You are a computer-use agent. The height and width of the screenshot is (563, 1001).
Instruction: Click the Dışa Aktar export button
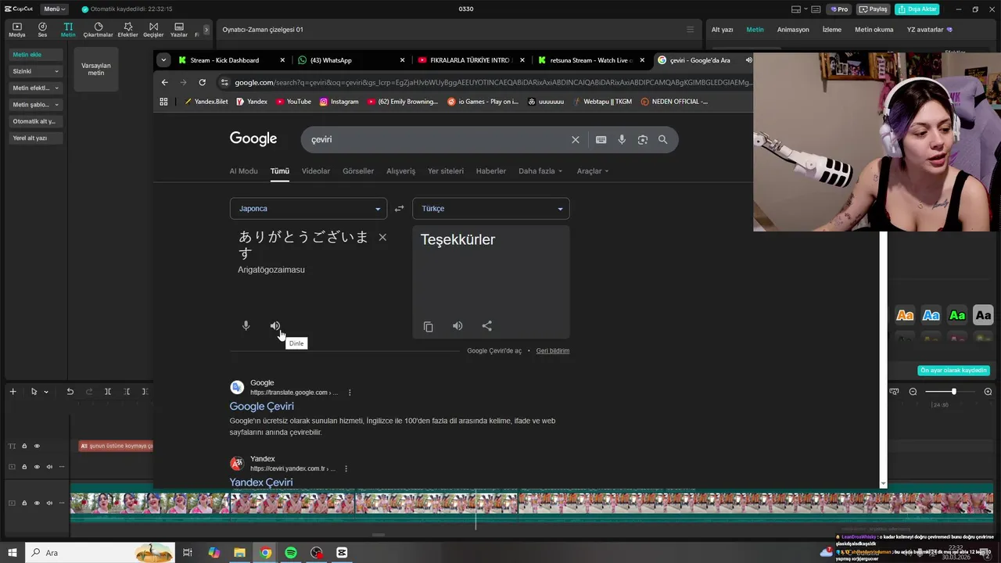coord(917,9)
